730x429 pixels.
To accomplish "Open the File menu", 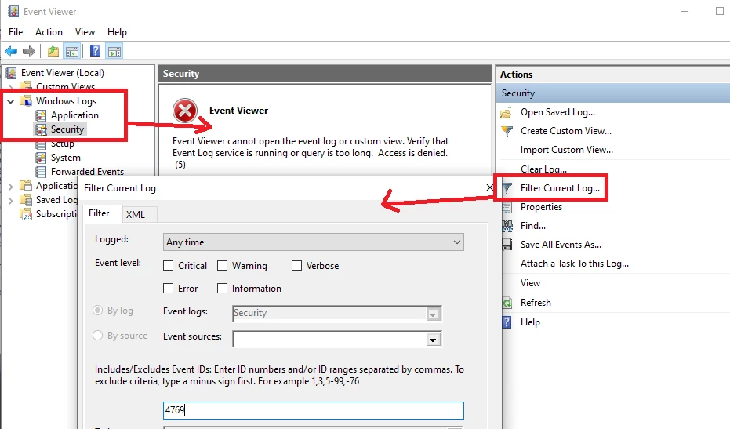I will [16, 31].
